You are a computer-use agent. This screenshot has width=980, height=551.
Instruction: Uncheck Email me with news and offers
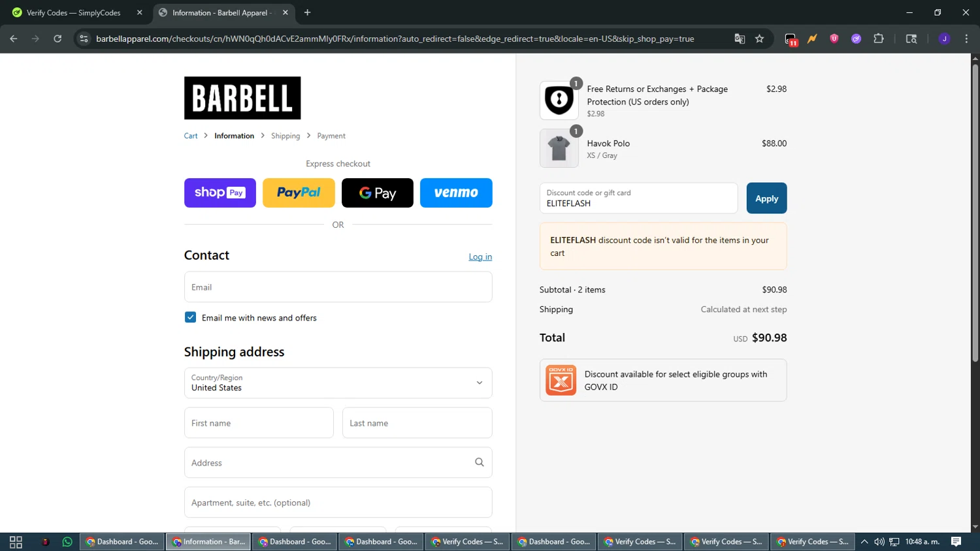190,317
